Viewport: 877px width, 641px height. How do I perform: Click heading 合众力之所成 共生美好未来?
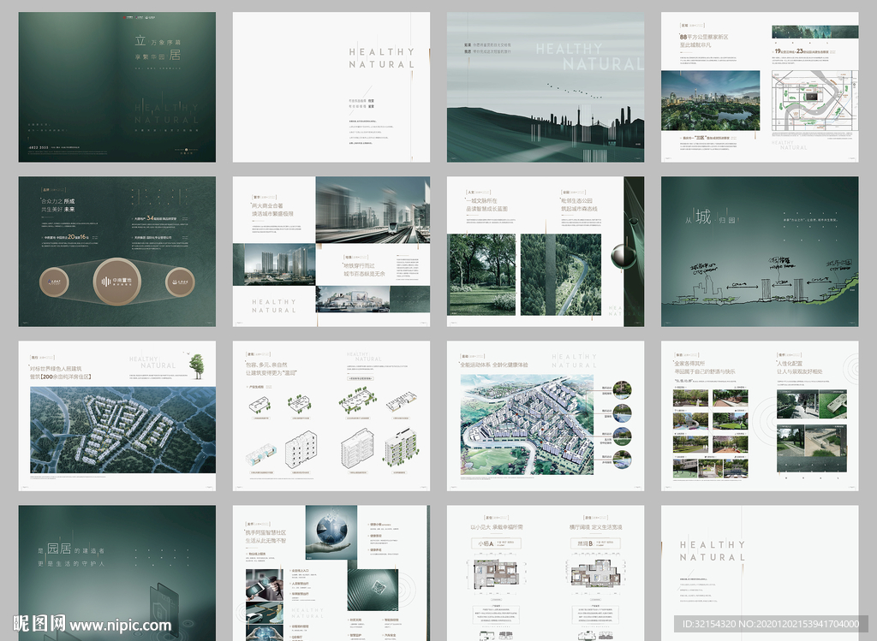(x=57, y=205)
